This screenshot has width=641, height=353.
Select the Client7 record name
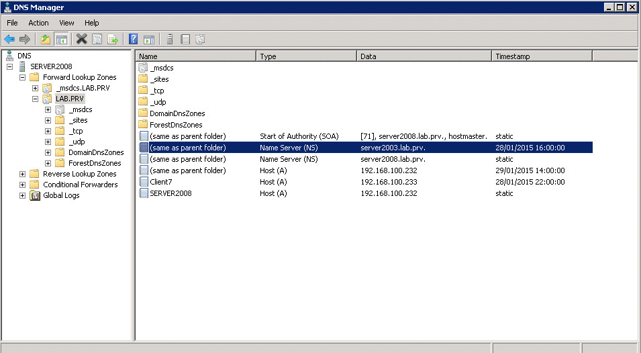[x=160, y=182]
